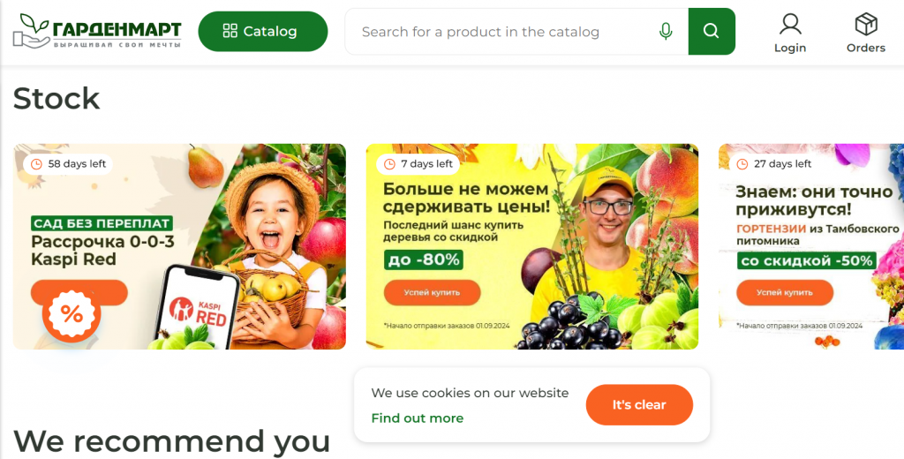This screenshot has height=459, width=904.
Task: Open the 80% tree discount banner
Action: pyautogui.click(x=532, y=246)
